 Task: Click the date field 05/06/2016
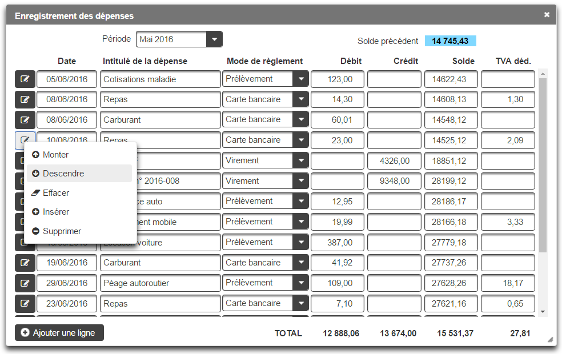tap(67, 79)
